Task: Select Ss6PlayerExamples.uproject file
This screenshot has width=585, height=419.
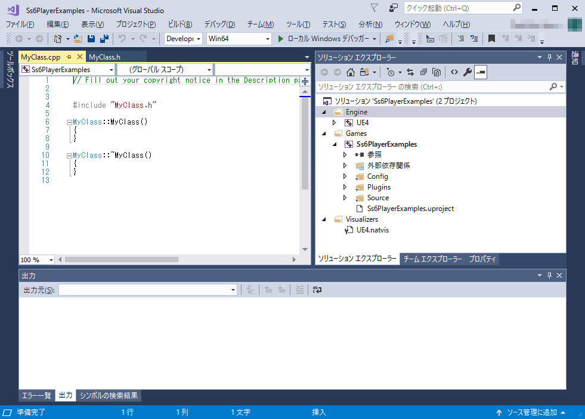Action: coord(410,209)
